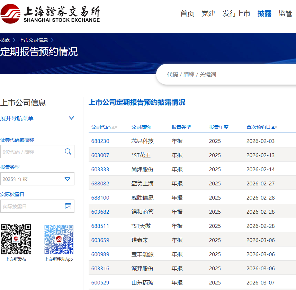Open the 首页 menu item
This screenshot has height=290, width=296.
pos(187,13)
